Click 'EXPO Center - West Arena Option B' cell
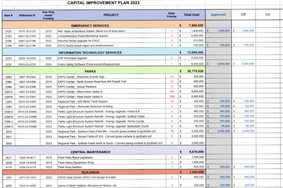The image size is (283, 188). click(111, 97)
